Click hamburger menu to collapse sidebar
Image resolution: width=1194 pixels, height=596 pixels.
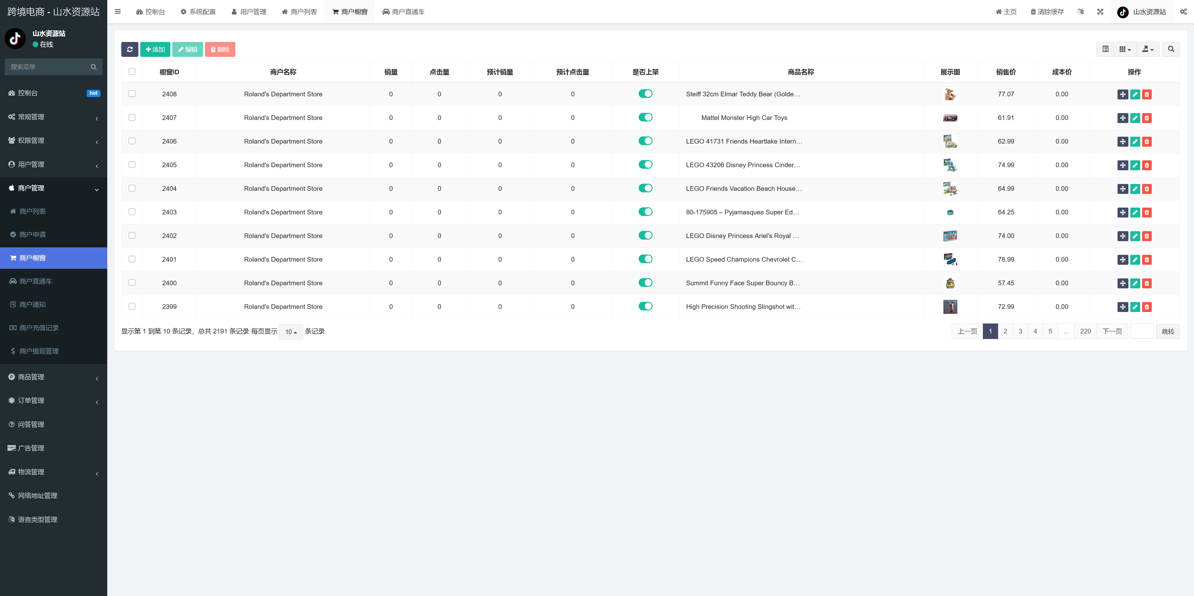[118, 11]
